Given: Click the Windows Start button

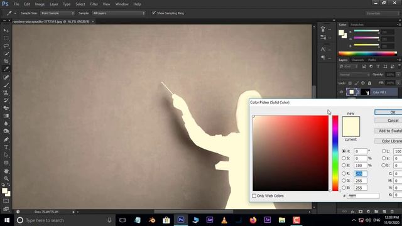Looking at the screenshot, I should 7,220.
